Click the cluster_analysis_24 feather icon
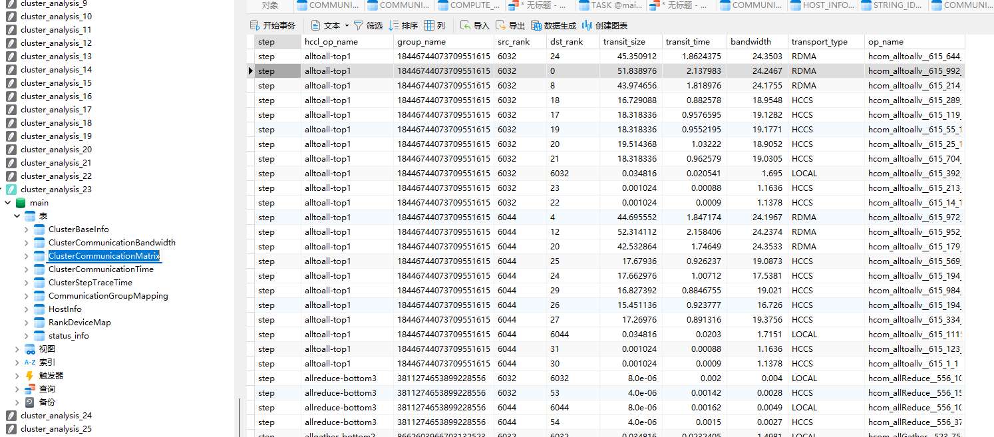Screen dimensions: 994x437 coord(11,416)
